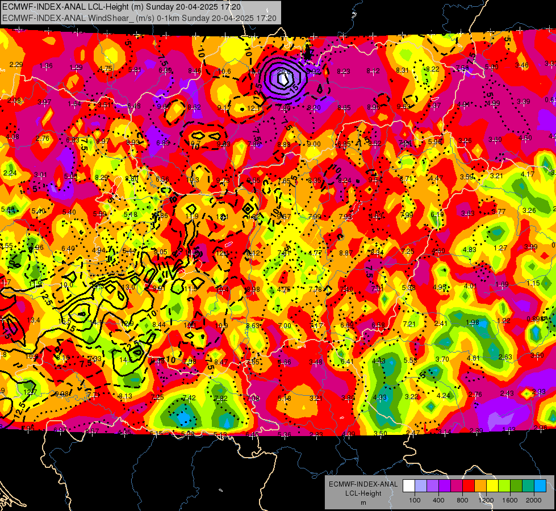Click the grid value '8.63'

pyautogui.click(x=253, y=325)
